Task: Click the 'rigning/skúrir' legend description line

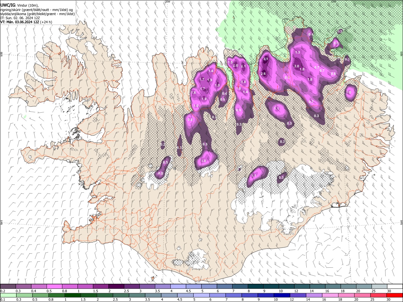Action: [37, 10]
